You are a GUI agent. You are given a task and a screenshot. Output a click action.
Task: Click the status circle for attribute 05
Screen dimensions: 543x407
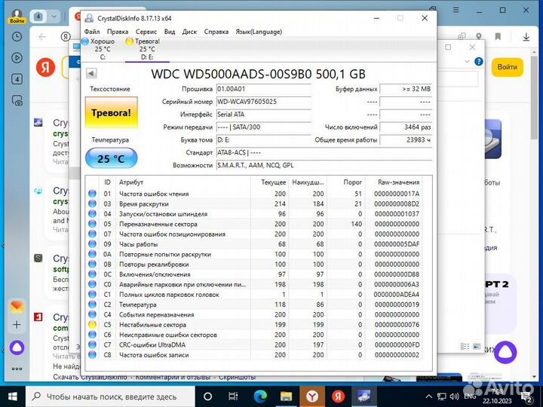92,224
